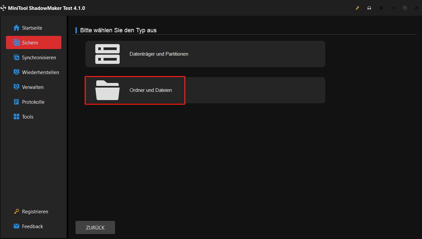422x239 pixels.
Task: Choose Ordner und Dateien option
Action: click(x=205, y=90)
